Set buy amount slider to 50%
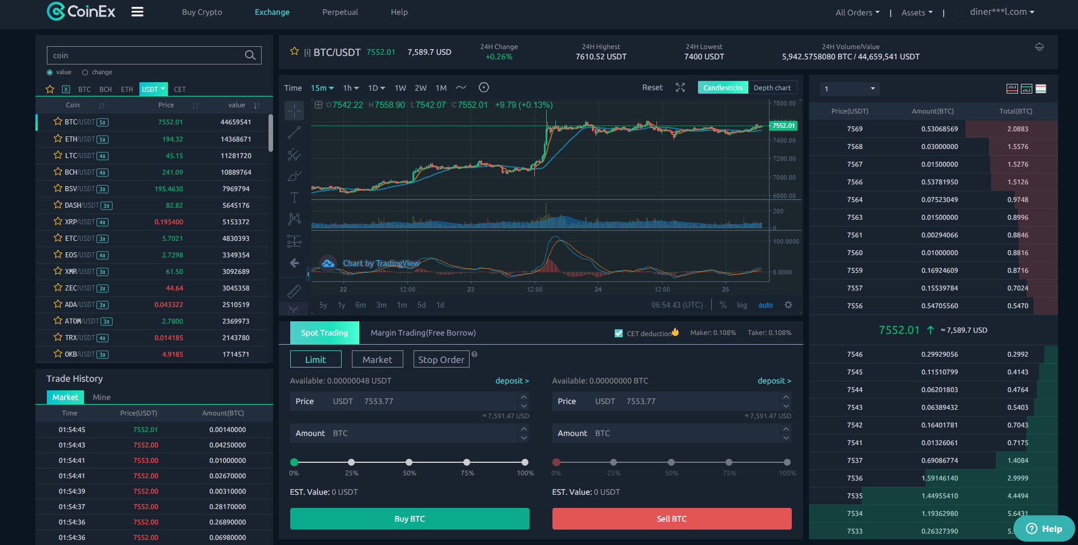 click(x=409, y=462)
